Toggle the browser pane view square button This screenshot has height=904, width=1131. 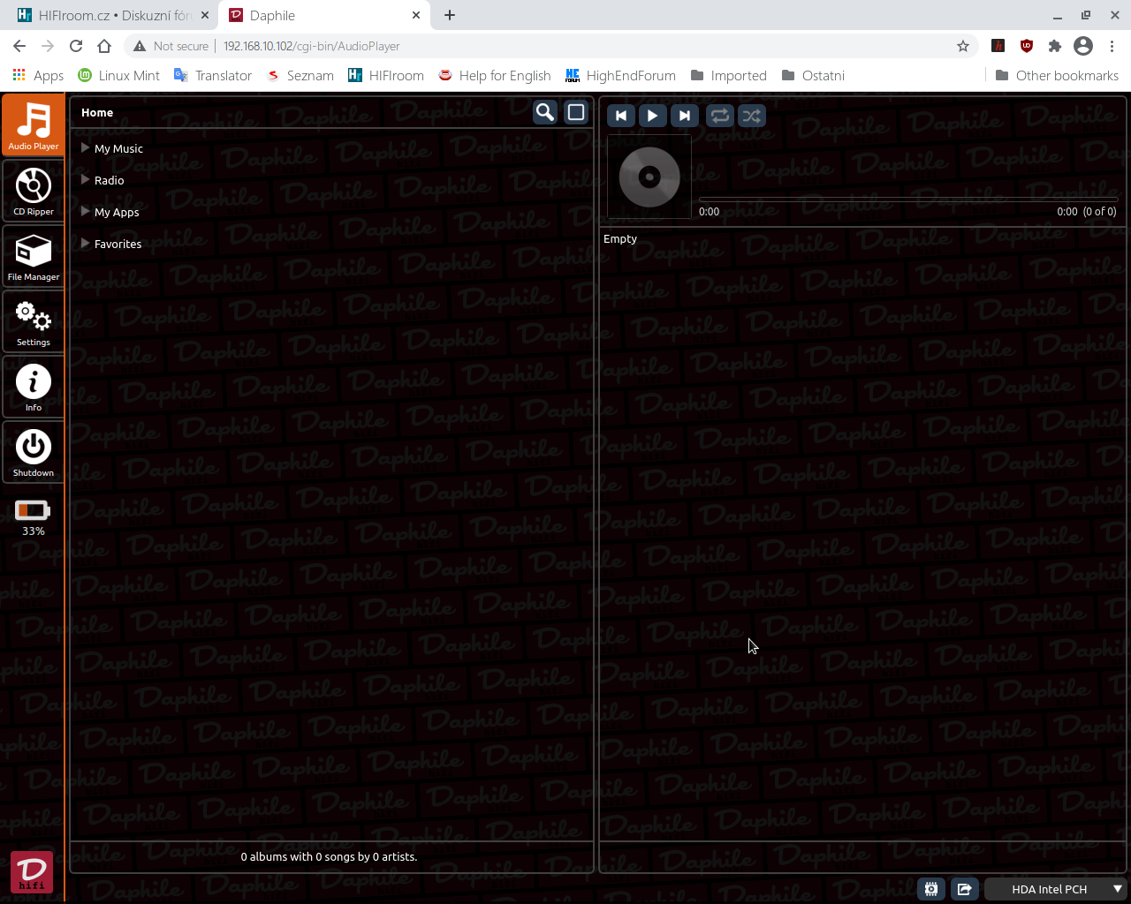[x=576, y=113]
